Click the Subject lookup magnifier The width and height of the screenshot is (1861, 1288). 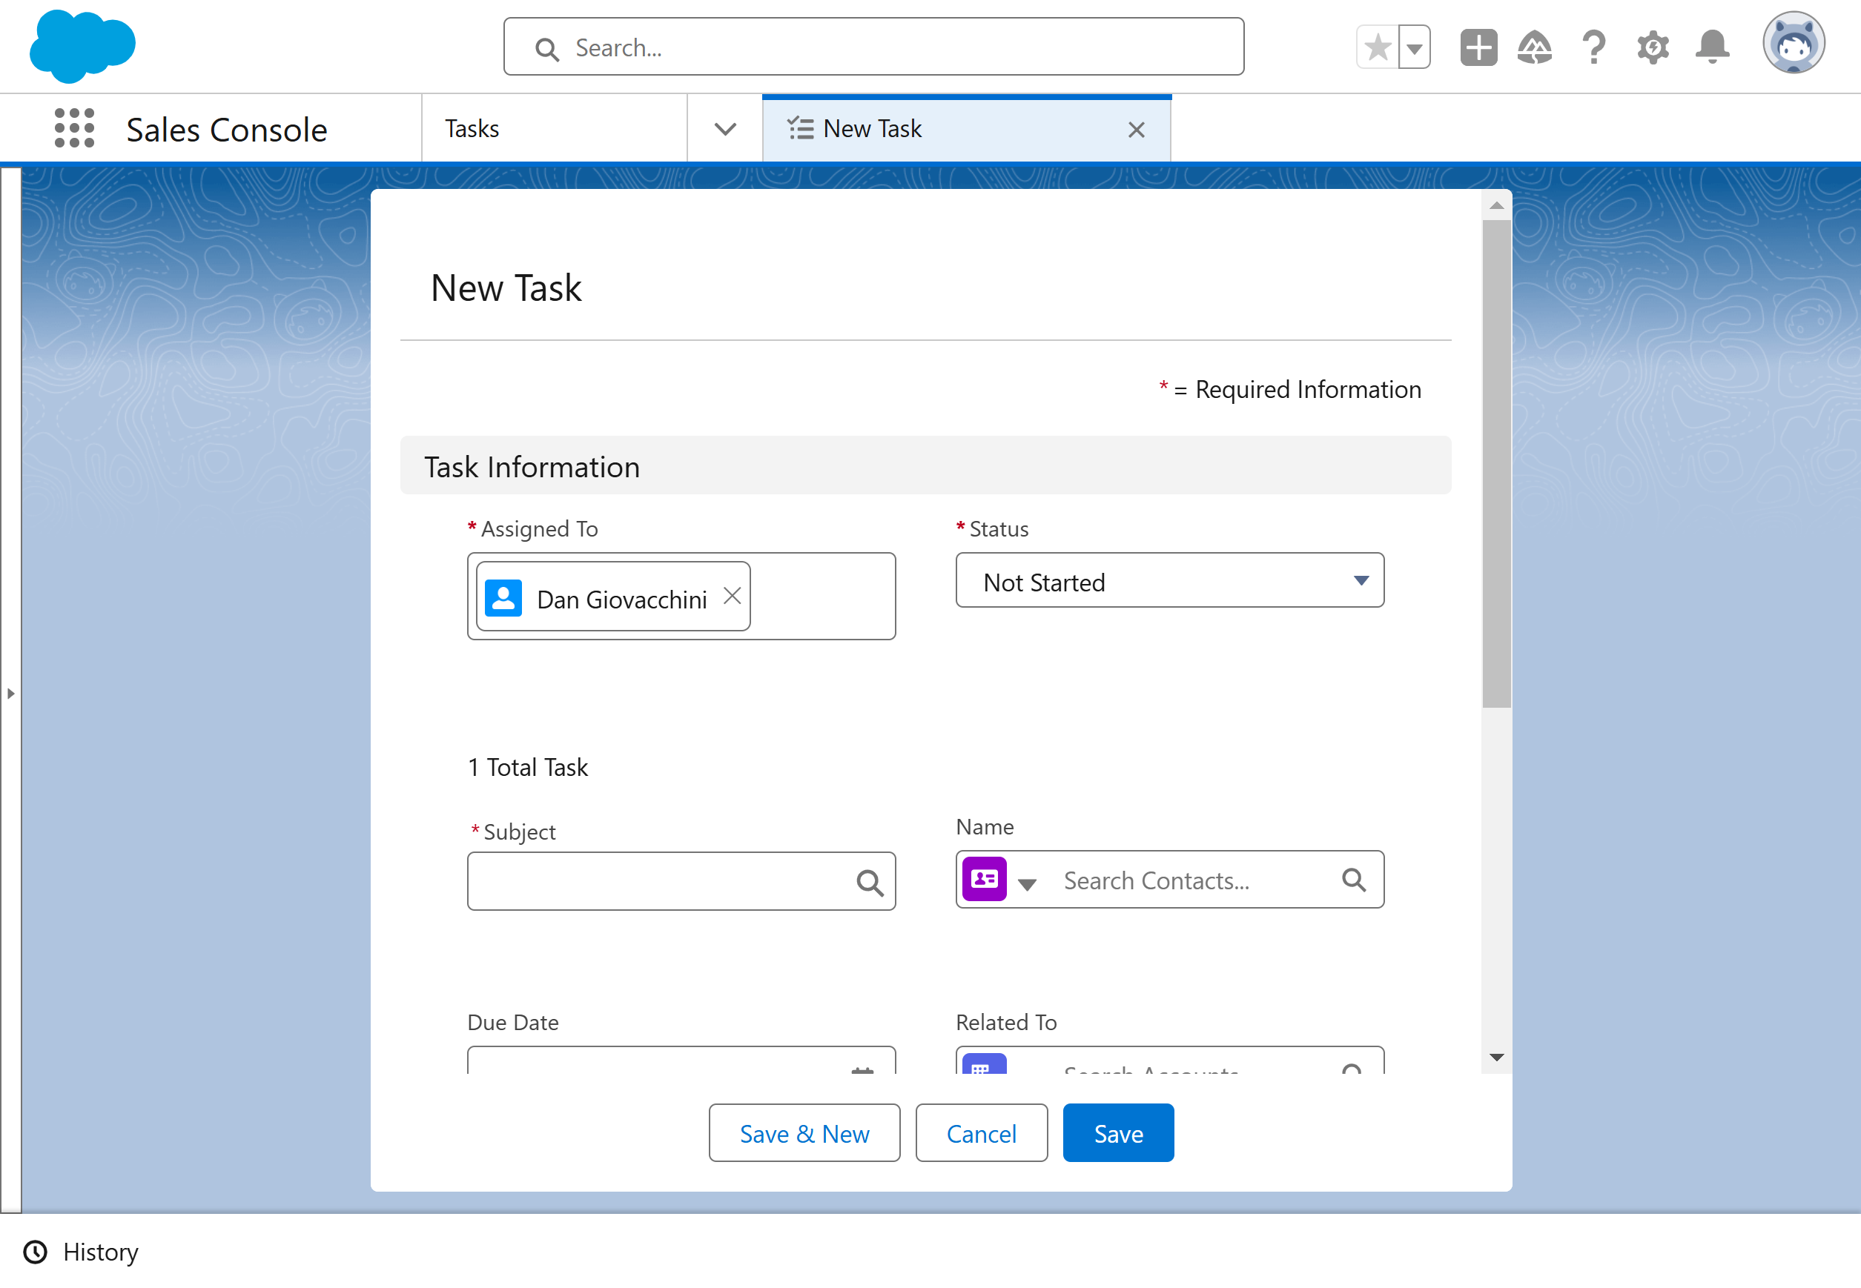870,882
